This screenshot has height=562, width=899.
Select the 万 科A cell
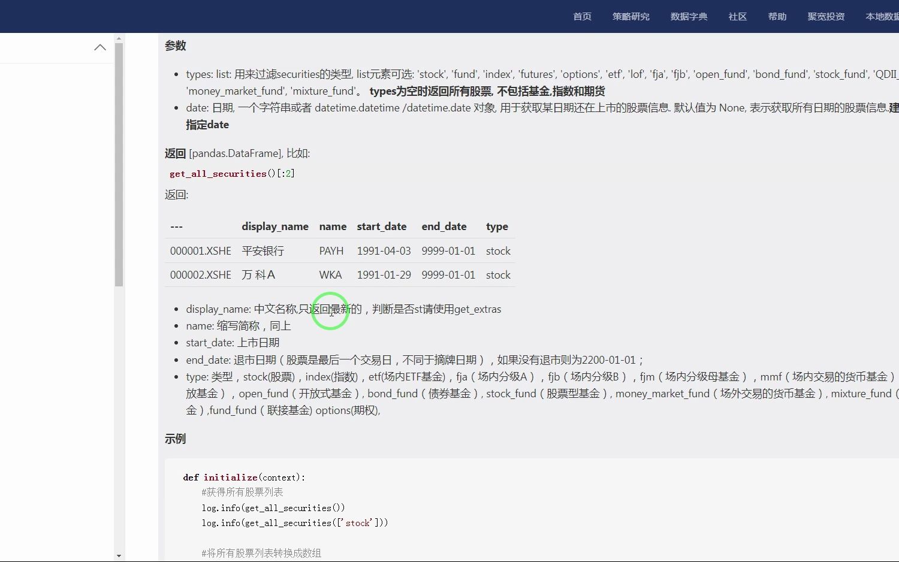pyautogui.click(x=258, y=275)
